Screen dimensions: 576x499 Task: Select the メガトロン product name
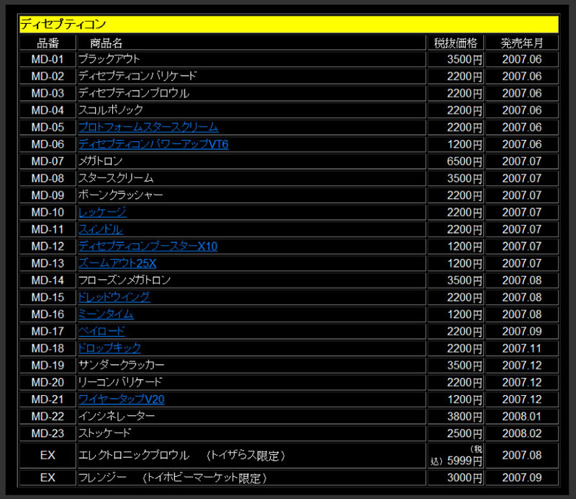point(101,162)
